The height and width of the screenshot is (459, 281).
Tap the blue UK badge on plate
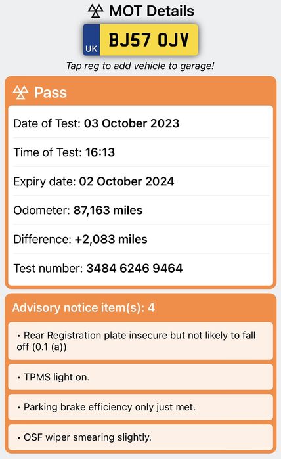(91, 40)
